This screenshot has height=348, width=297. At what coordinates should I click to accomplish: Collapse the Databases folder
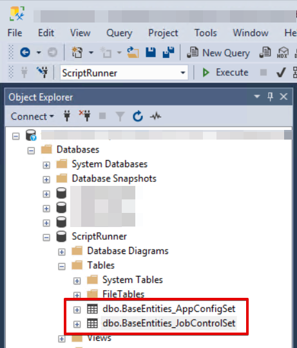pos(31,151)
